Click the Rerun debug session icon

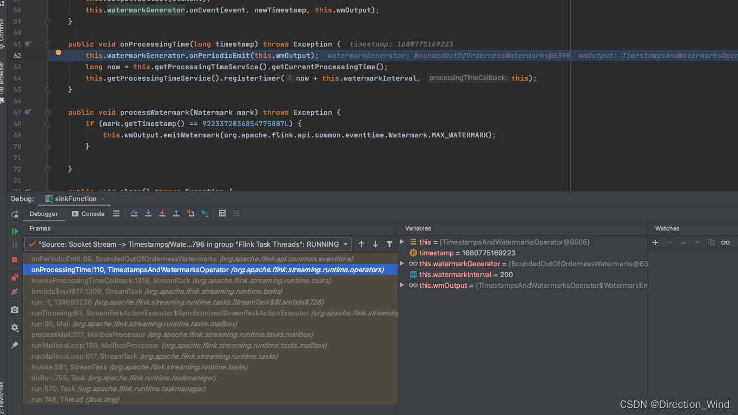tap(15, 214)
